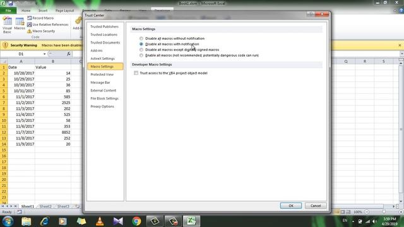404x227 pixels.
Task: Expand the Name Box dropdown
Action: 44,54
